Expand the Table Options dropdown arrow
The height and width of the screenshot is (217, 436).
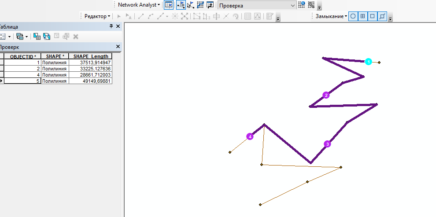(9, 37)
